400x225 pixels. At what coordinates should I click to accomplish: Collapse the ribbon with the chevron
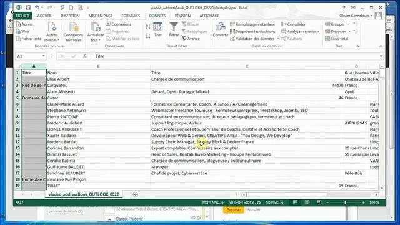point(381,46)
